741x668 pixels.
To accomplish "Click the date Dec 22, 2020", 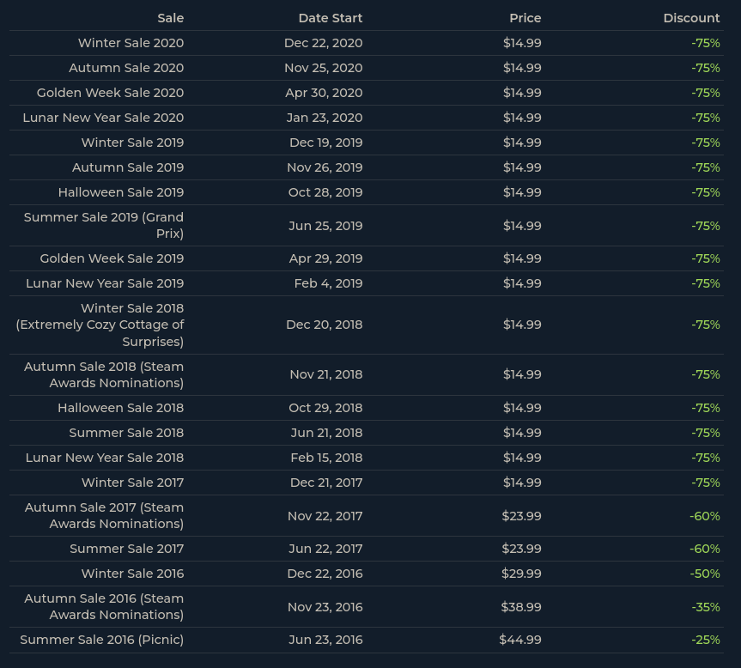I will pos(323,43).
